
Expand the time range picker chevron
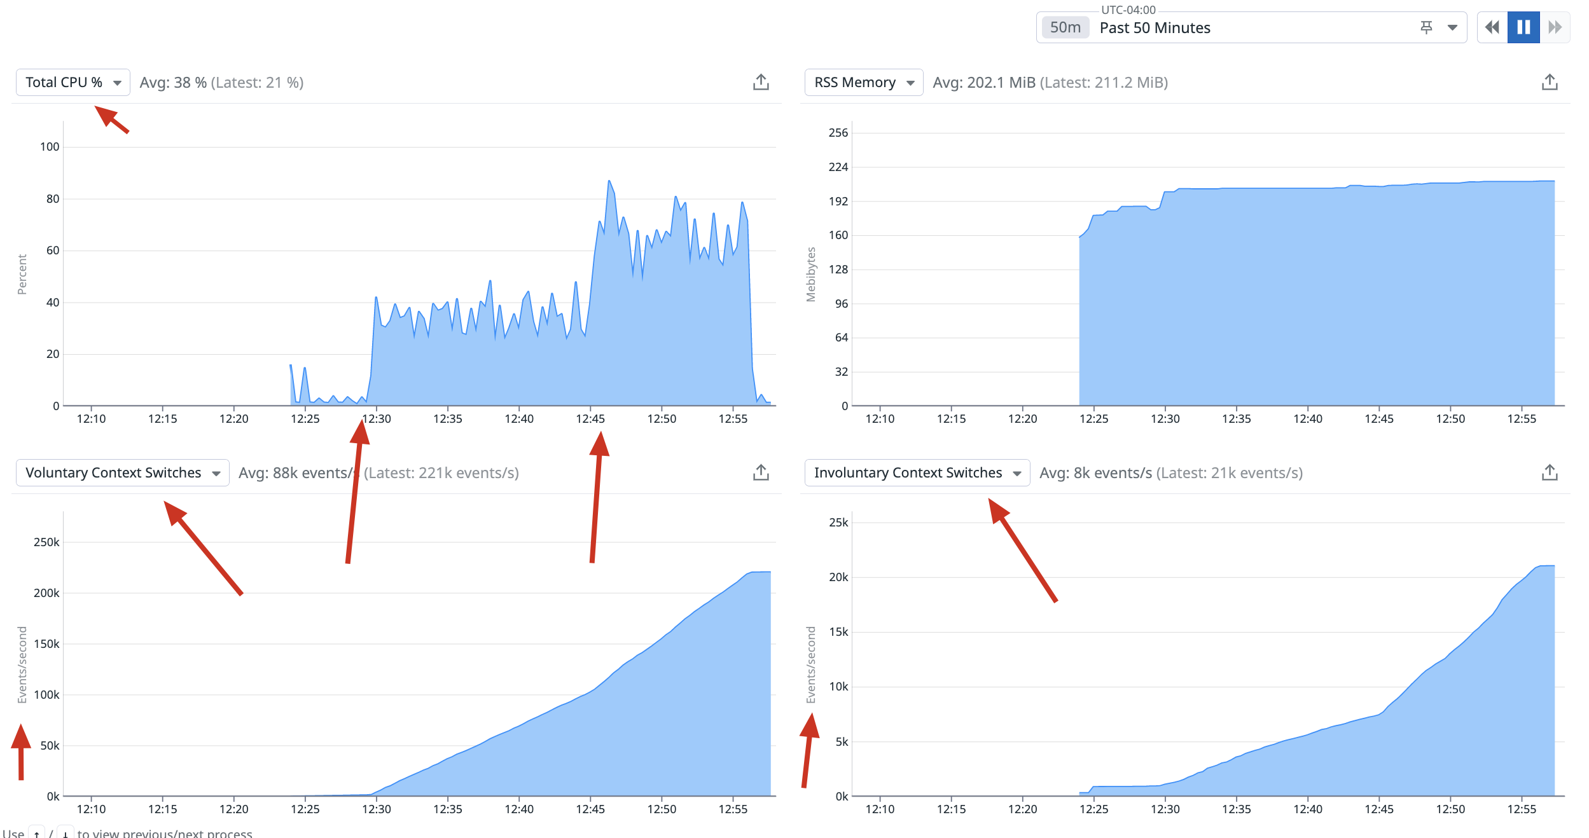[1453, 27]
